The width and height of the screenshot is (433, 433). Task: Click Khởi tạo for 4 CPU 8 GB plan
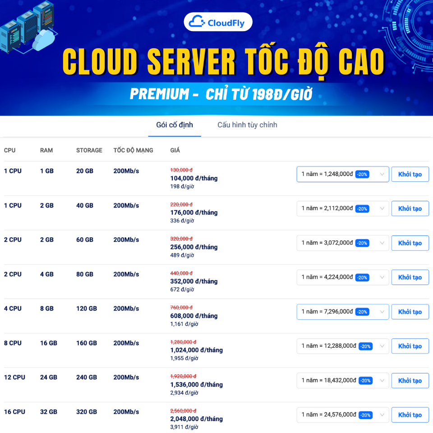click(x=410, y=312)
